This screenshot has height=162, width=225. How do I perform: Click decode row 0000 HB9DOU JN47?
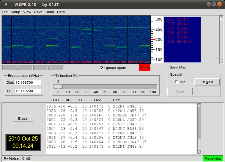pos(96,115)
